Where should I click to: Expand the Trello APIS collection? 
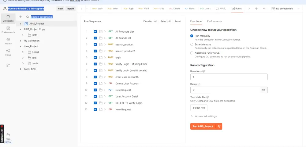pyautogui.click(x=21, y=69)
